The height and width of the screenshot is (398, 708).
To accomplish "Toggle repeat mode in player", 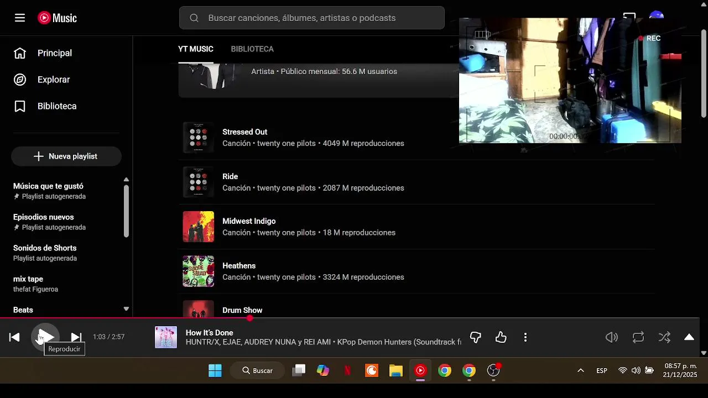I will pos(638,337).
